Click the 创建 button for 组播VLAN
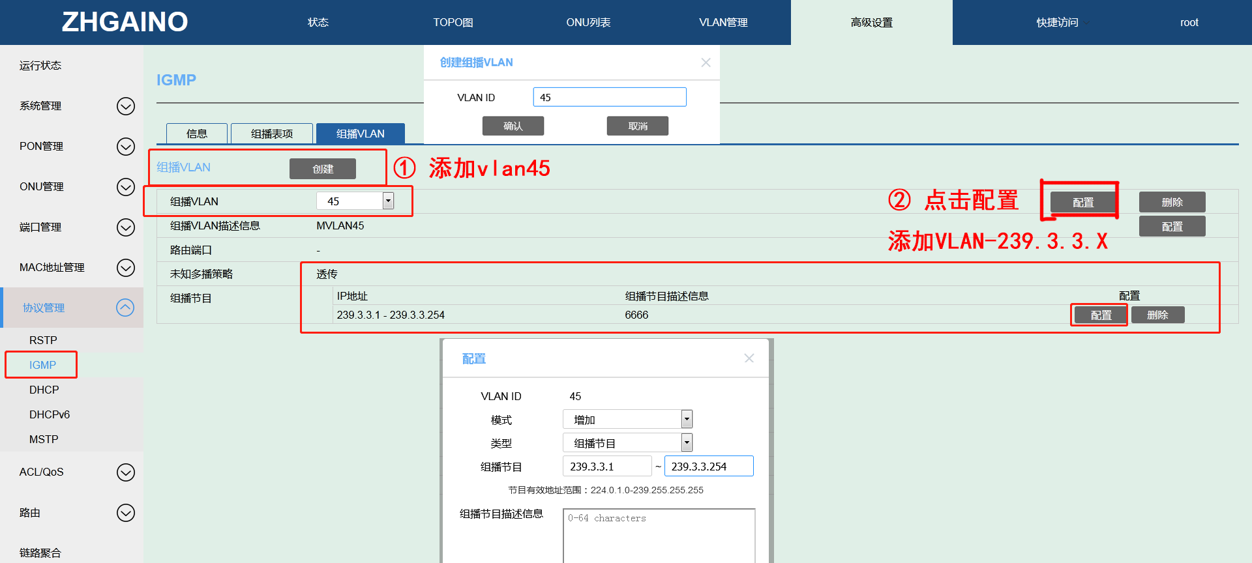The width and height of the screenshot is (1252, 563). pyautogui.click(x=323, y=169)
